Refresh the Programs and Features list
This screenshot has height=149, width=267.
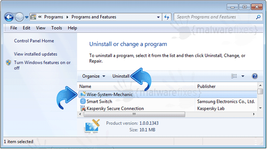click(166, 17)
